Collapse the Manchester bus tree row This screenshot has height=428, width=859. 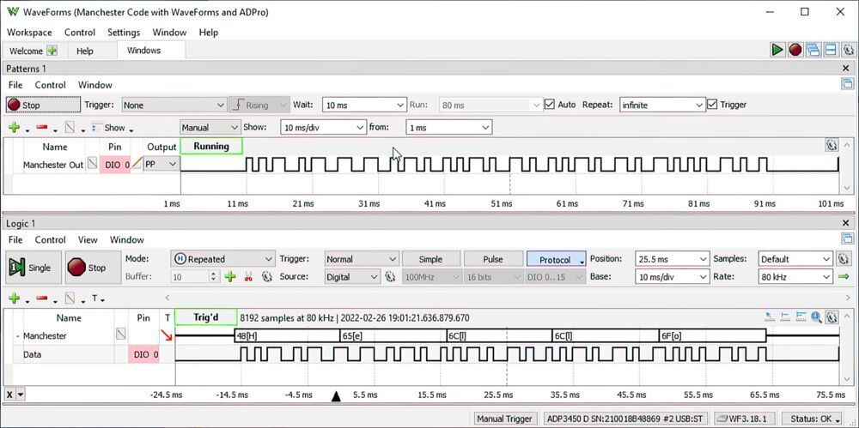(17, 336)
